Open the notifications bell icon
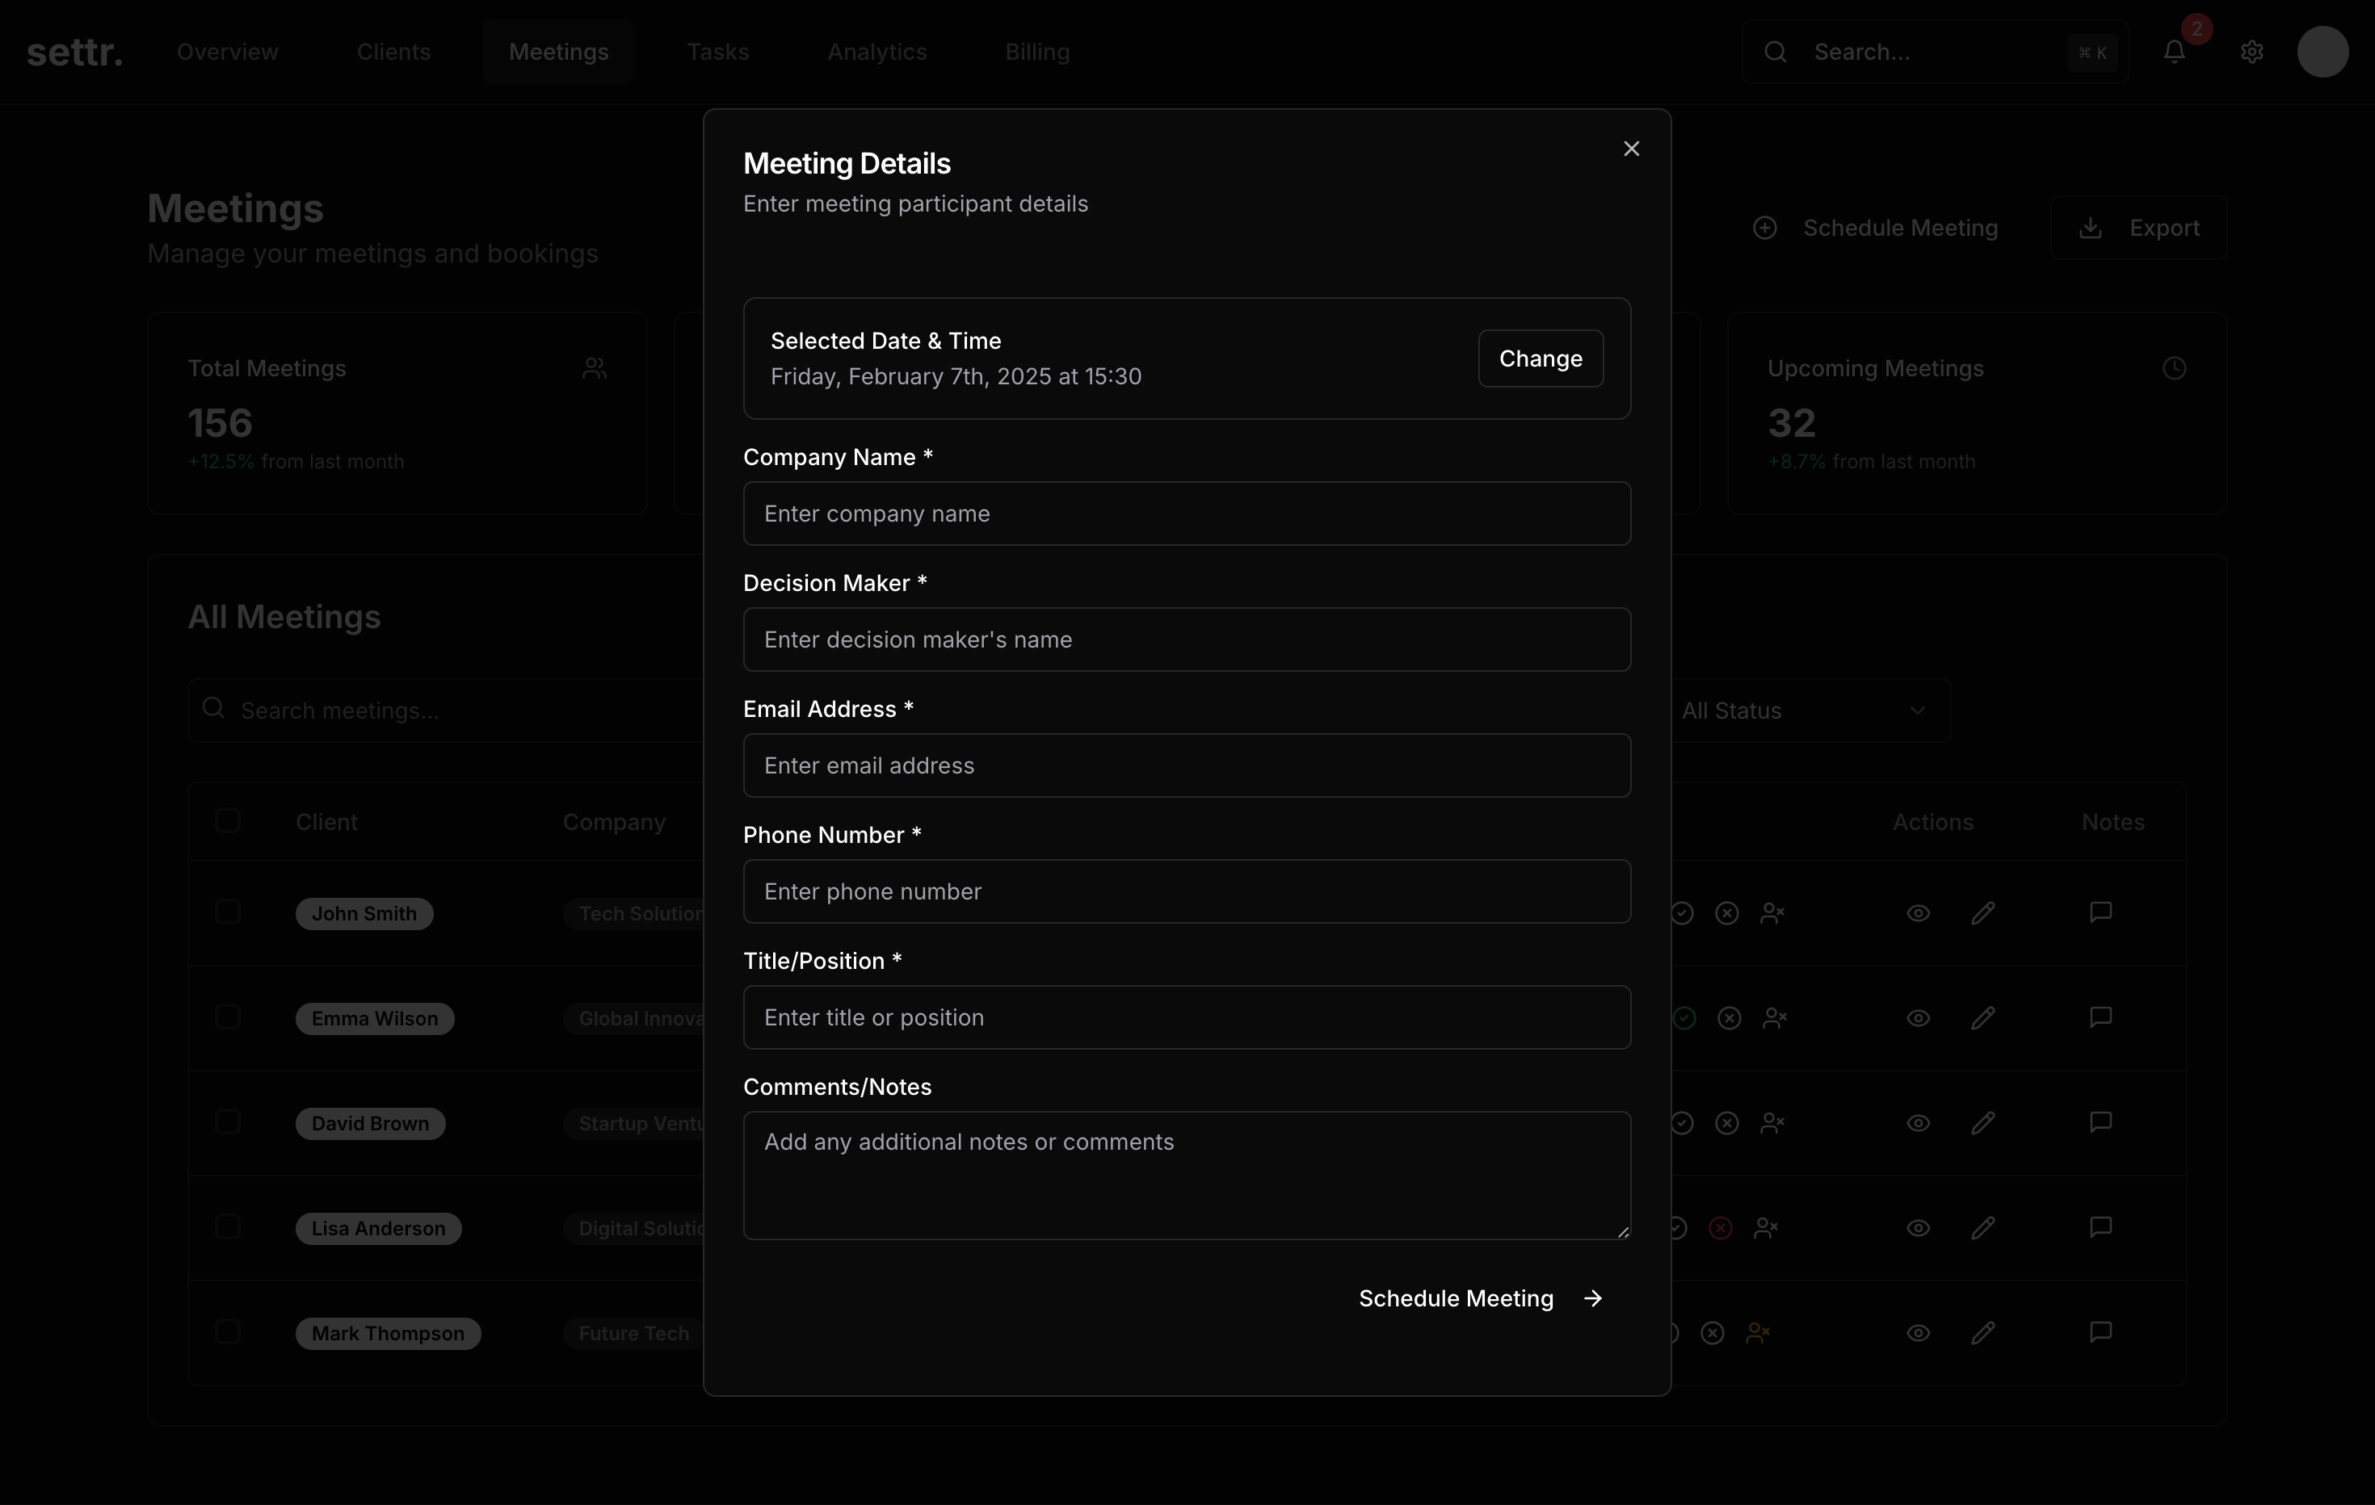The width and height of the screenshot is (2375, 1505). [2175, 52]
